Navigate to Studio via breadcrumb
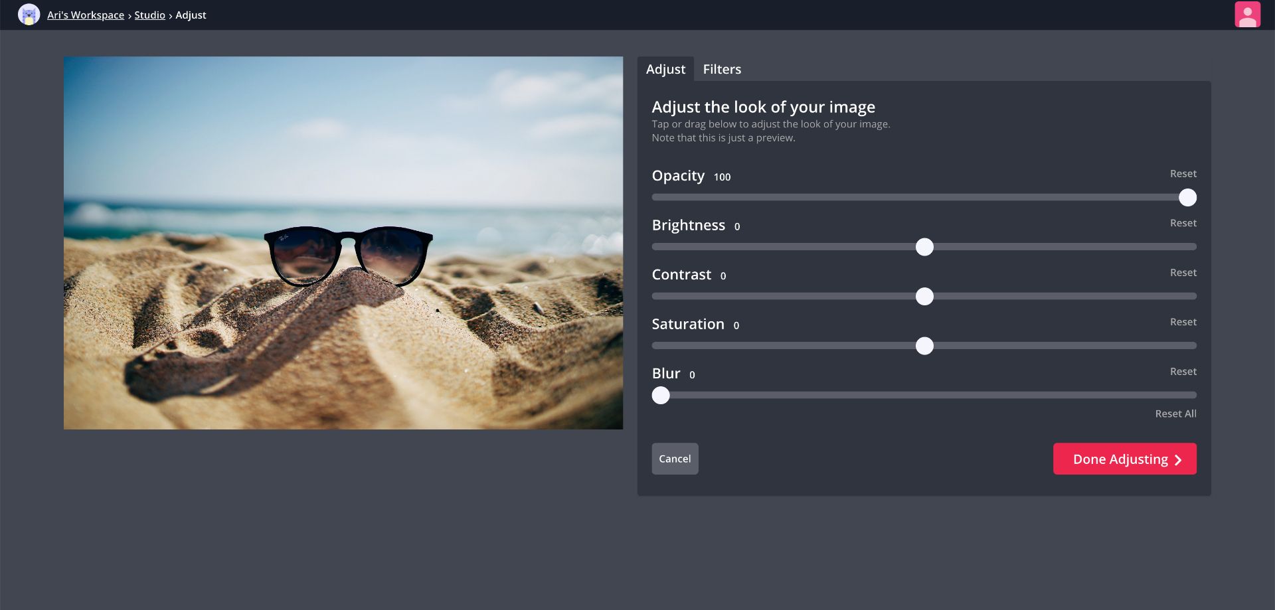This screenshot has height=610, width=1275. pos(149,15)
